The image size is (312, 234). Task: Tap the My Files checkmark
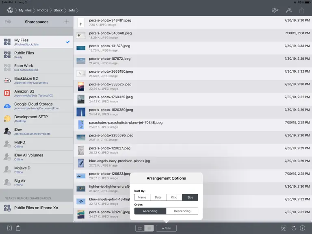tap(68, 42)
